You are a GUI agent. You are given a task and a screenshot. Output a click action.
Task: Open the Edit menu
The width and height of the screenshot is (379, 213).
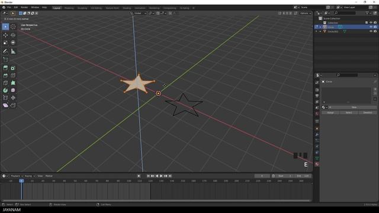tap(16, 8)
